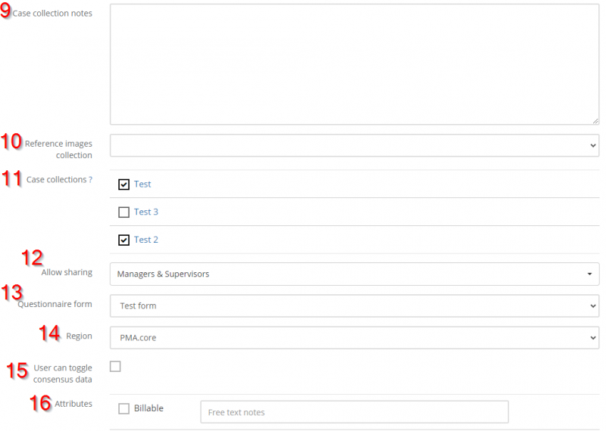Open the Questionnaire form dropdown
The image size is (606, 431).
[x=354, y=305]
